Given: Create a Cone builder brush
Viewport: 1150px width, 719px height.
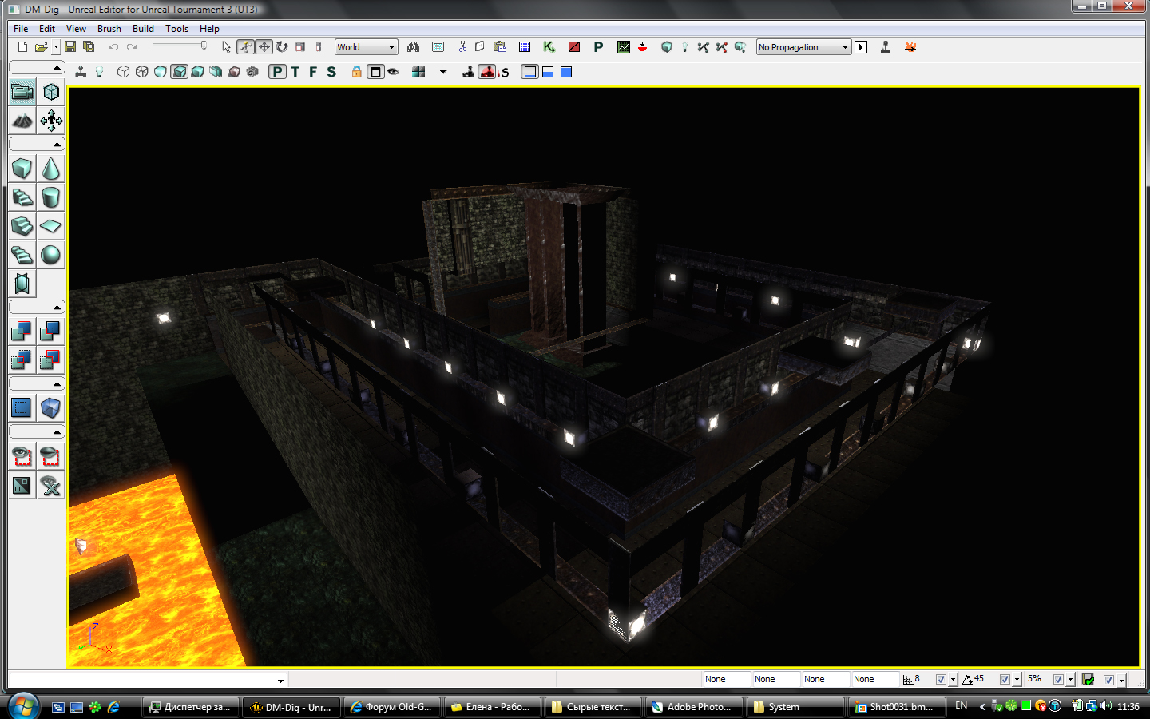Looking at the screenshot, I should pos(51,169).
